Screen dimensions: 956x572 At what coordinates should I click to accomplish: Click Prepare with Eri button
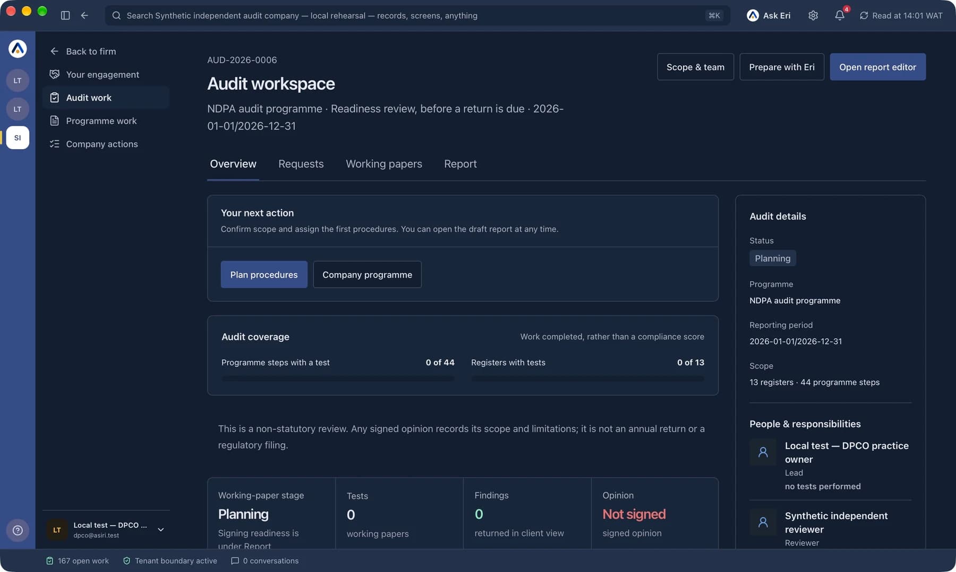coord(782,67)
